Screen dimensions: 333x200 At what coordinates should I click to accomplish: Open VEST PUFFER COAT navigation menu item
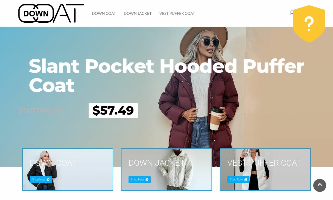[x=177, y=13]
